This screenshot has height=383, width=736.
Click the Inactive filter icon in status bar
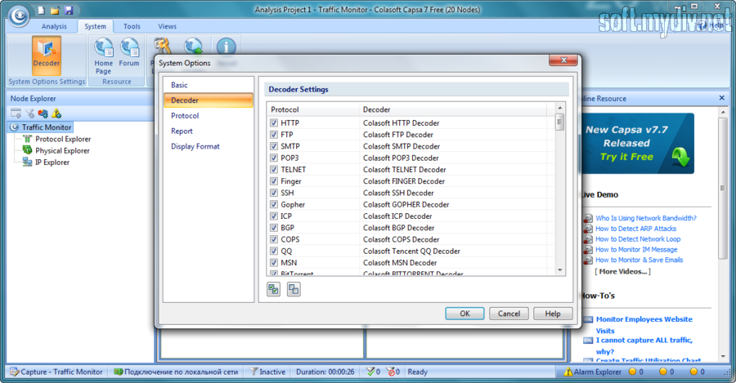[254, 372]
